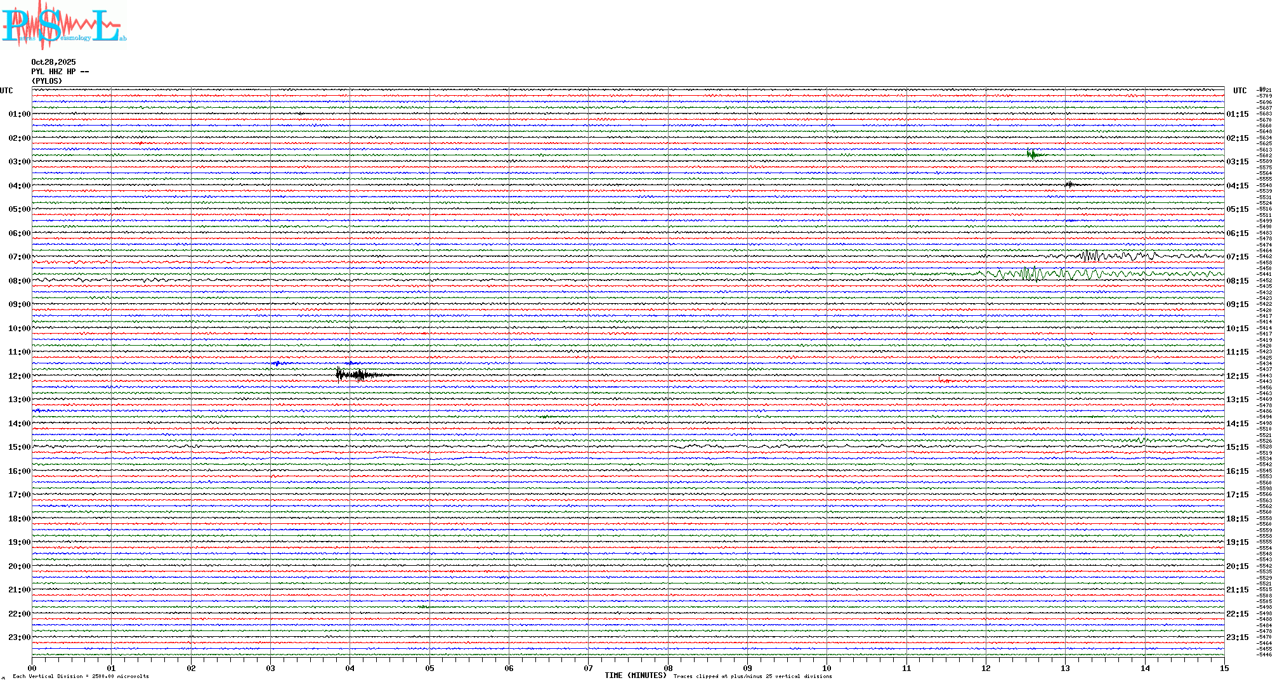Viewport: 1275px width, 685px height.
Task: Click the TIME (MINUTES) axis title
Action: point(636,675)
